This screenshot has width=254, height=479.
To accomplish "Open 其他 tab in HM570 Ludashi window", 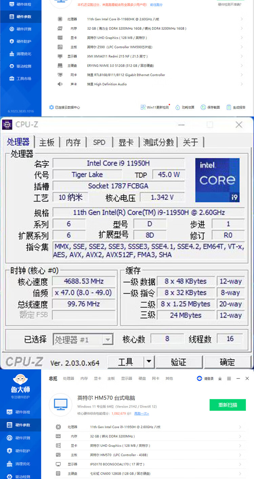I will tap(169, 378).
